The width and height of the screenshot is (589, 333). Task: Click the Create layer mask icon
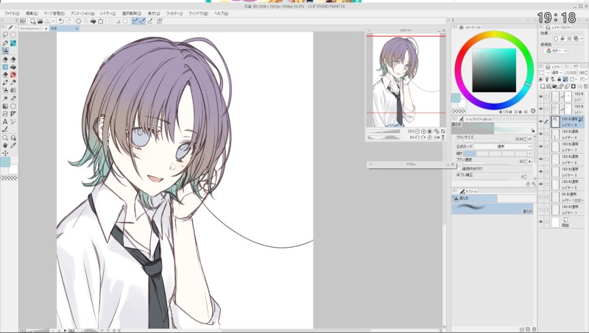click(x=574, y=86)
